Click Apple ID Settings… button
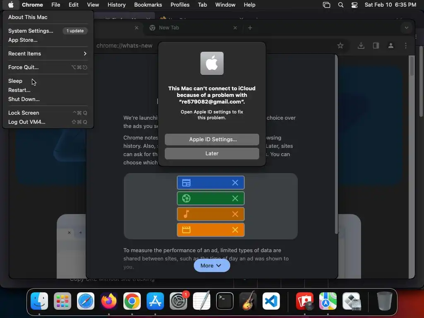Screen dimensions: 424x318 click(x=212, y=139)
